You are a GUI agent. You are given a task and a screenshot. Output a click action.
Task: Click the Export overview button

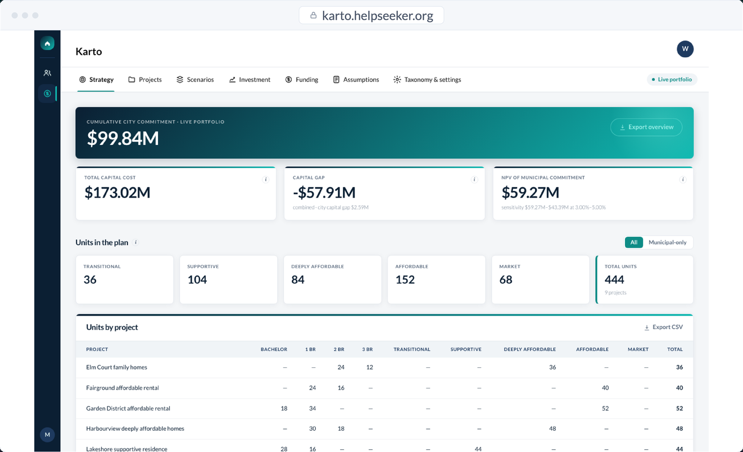(646, 127)
